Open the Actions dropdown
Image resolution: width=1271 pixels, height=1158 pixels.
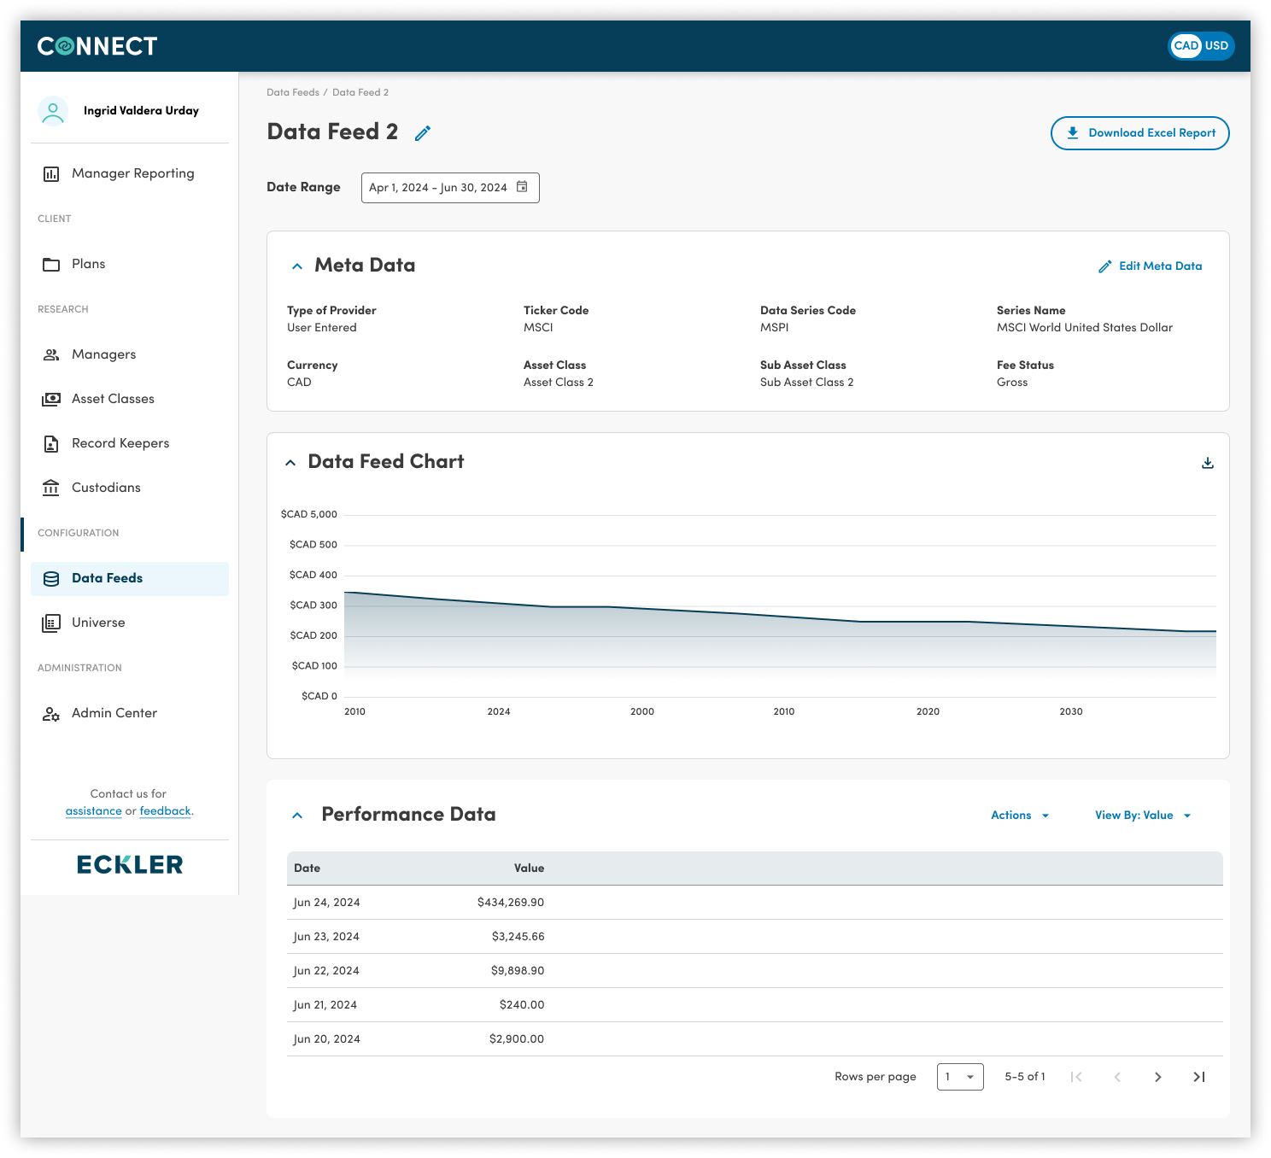coord(1020,816)
